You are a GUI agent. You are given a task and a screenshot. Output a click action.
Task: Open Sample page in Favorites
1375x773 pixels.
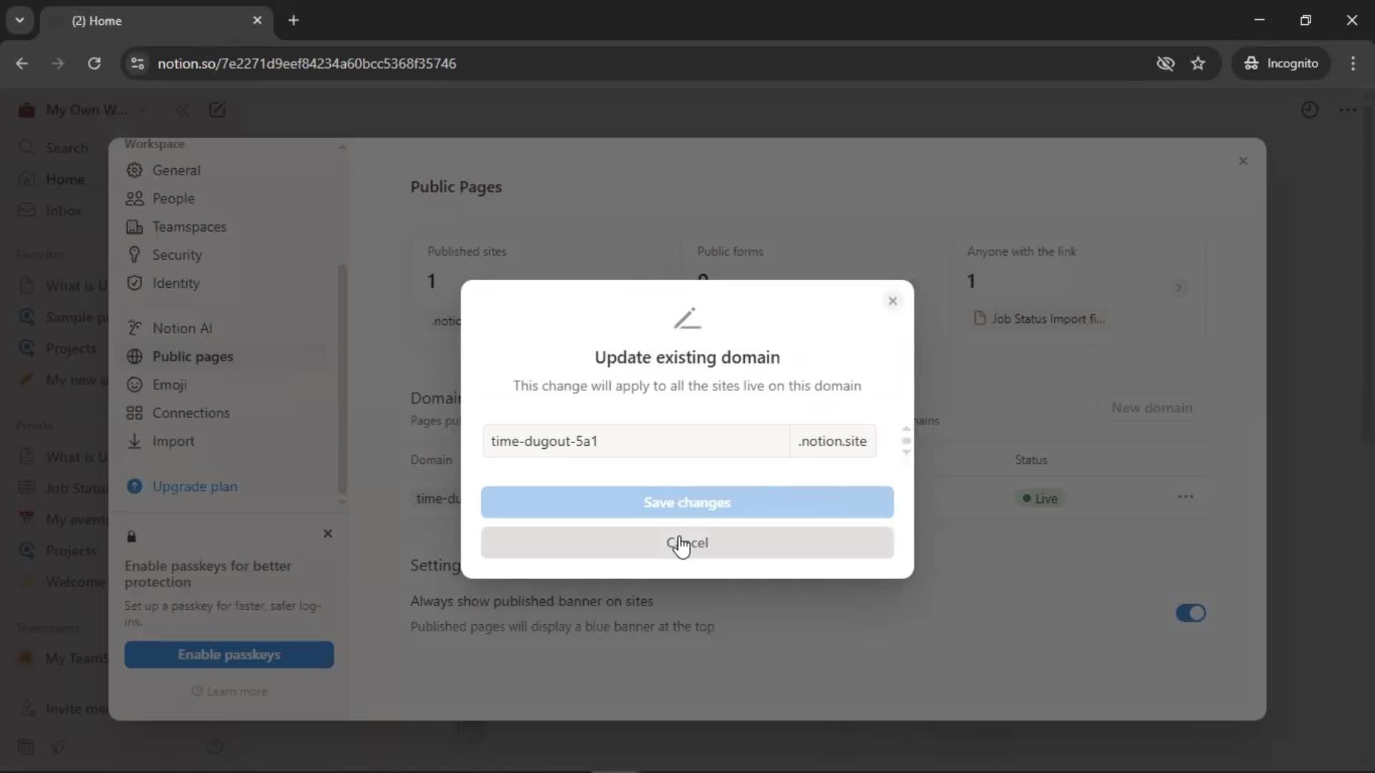(x=62, y=317)
